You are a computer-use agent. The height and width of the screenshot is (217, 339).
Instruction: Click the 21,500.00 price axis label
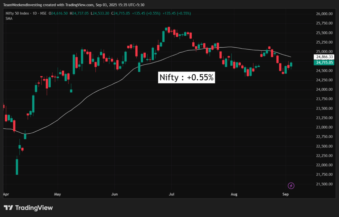pos(324,184)
